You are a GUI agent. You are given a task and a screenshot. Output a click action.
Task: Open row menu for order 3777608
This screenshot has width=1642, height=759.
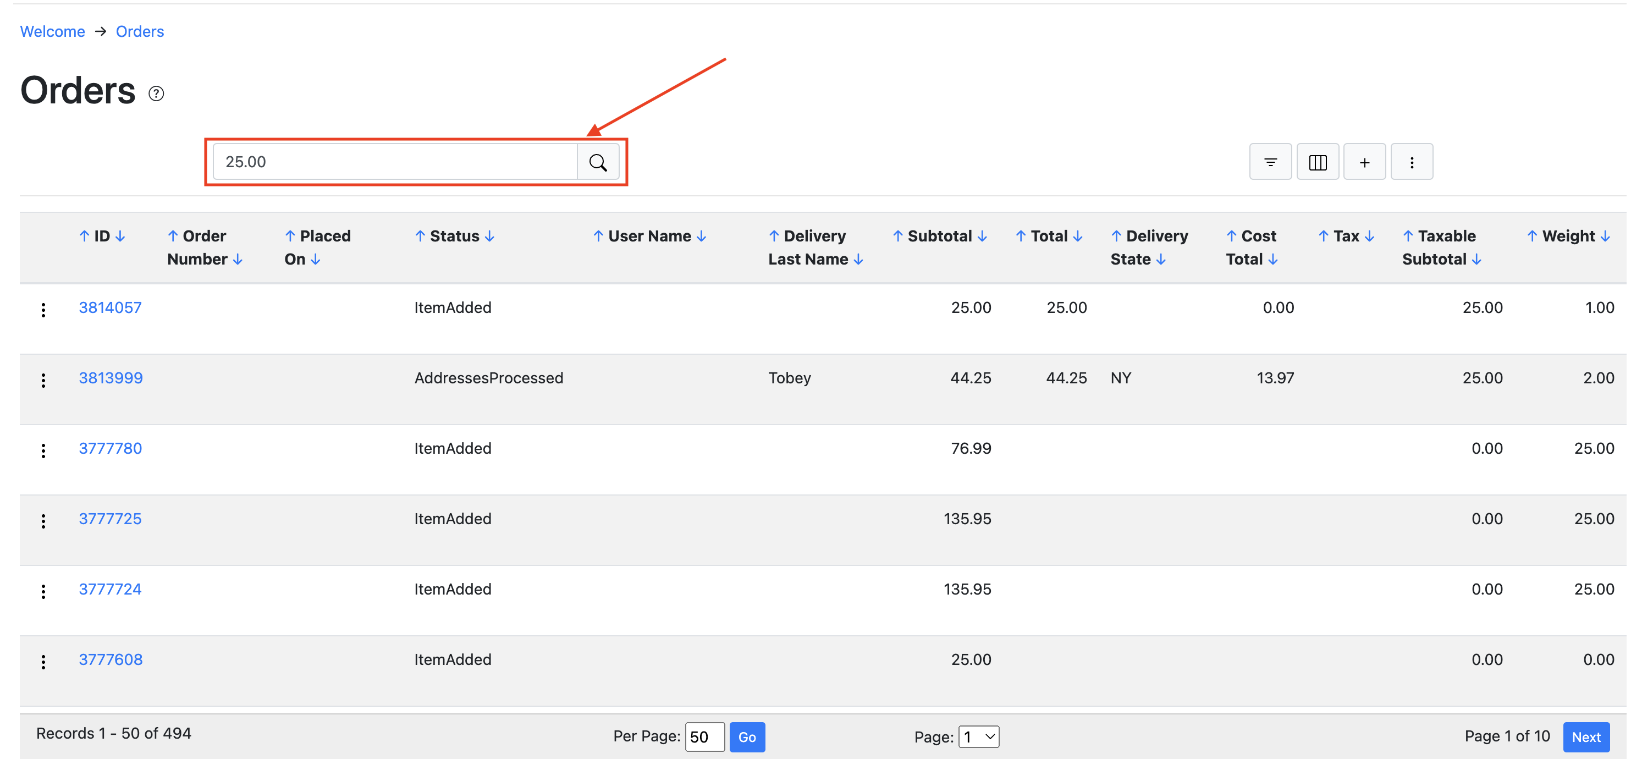click(x=43, y=662)
